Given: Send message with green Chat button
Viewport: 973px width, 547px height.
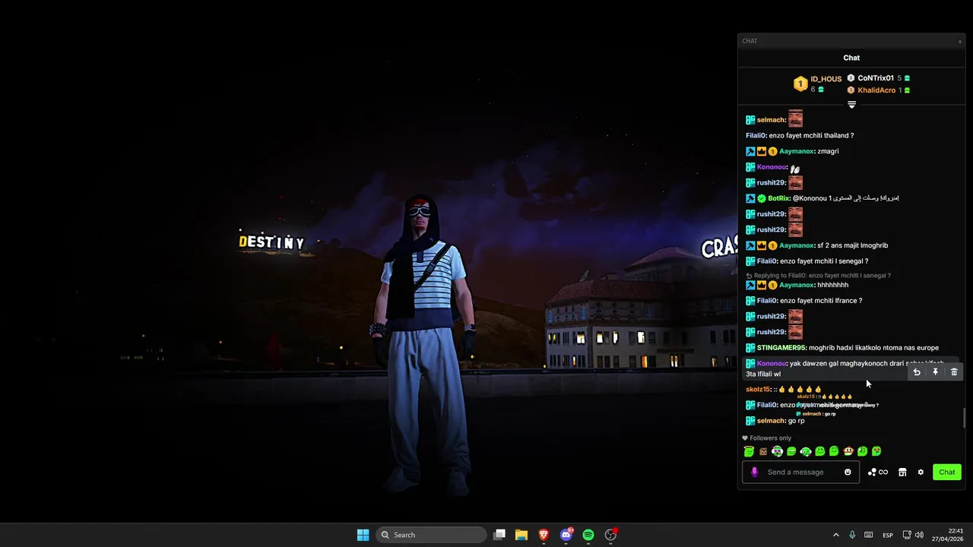Looking at the screenshot, I should (x=946, y=472).
